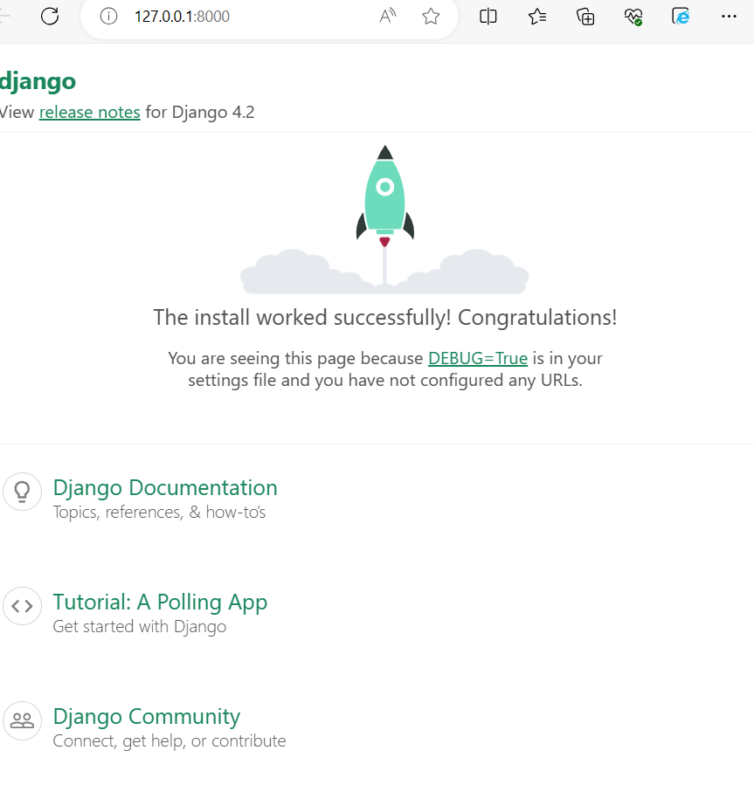Click 'Topics, references, & how-to's' text

point(159,513)
